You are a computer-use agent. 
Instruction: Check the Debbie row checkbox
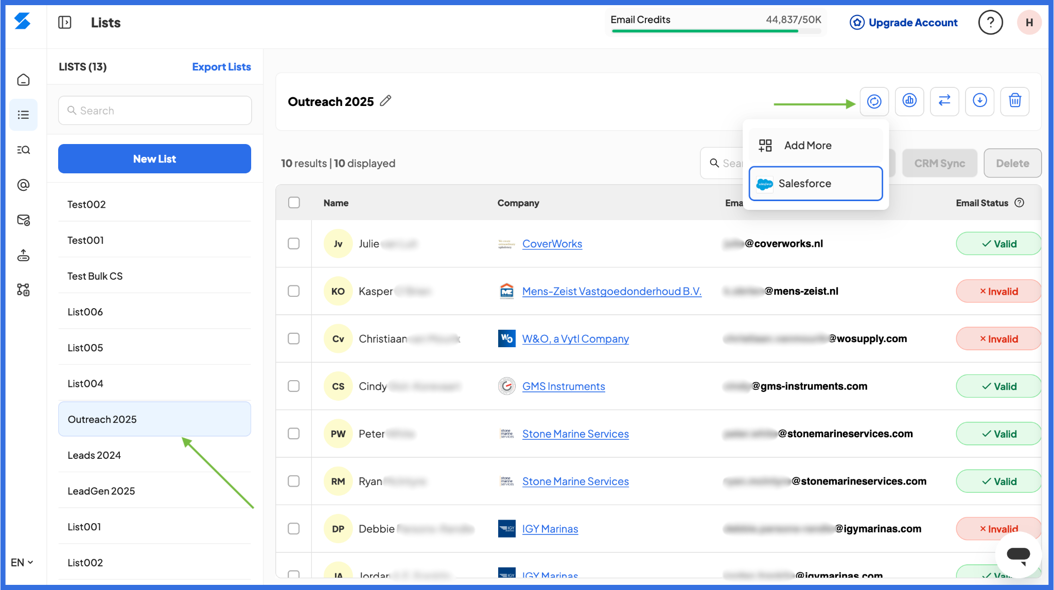[294, 528]
